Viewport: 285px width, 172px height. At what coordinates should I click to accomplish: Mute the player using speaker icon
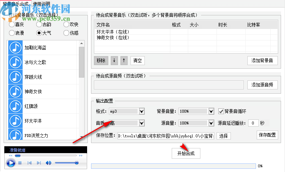[48, 163]
